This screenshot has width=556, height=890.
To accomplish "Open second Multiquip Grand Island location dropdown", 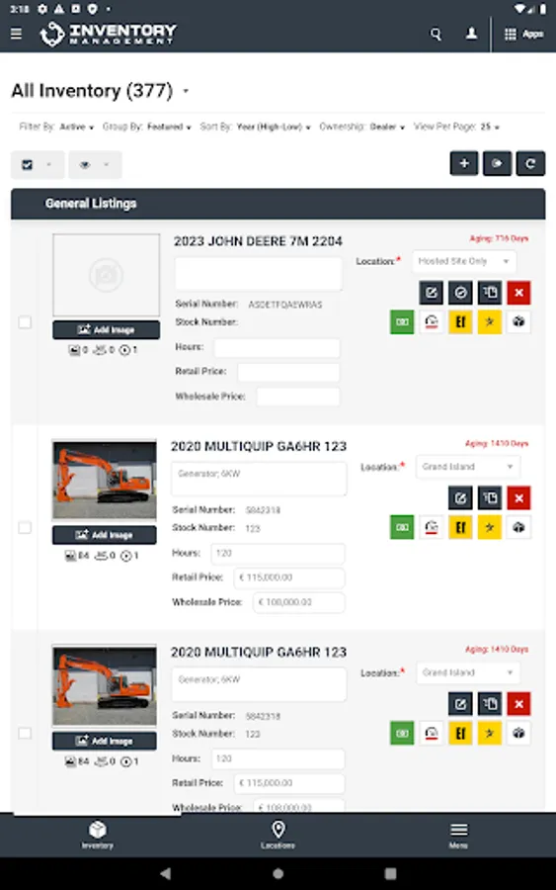I will (468, 672).
